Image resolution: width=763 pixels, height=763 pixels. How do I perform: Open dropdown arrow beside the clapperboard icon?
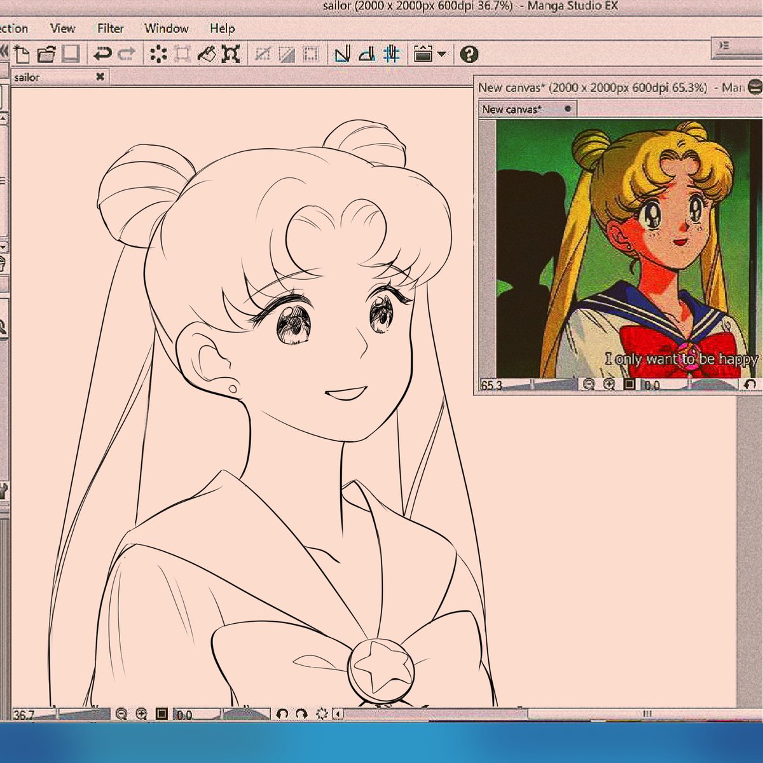tap(441, 54)
